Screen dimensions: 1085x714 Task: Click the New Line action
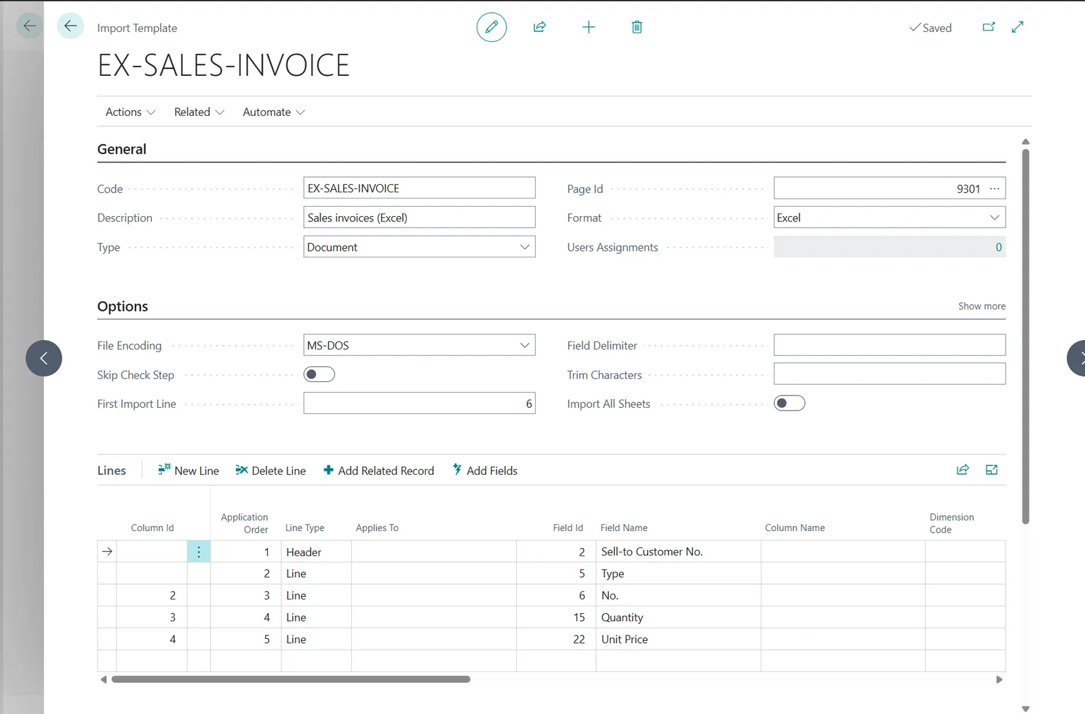189,470
